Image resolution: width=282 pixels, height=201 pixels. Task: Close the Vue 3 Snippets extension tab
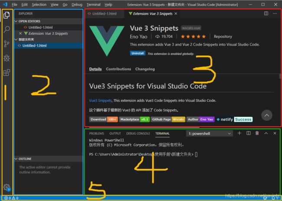pos(176,14)
